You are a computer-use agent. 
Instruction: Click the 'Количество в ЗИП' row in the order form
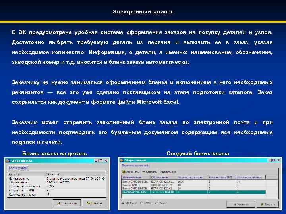coord(57,190)
